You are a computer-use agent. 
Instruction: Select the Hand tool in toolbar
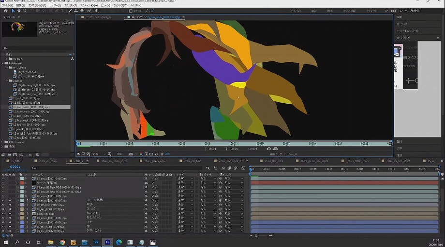click(x=19, y=11)
